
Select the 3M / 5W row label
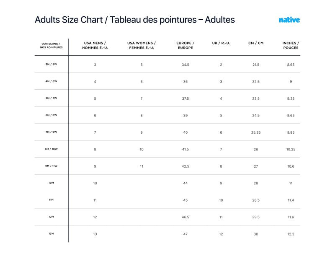pyautogui.click(x=51, y=64)
